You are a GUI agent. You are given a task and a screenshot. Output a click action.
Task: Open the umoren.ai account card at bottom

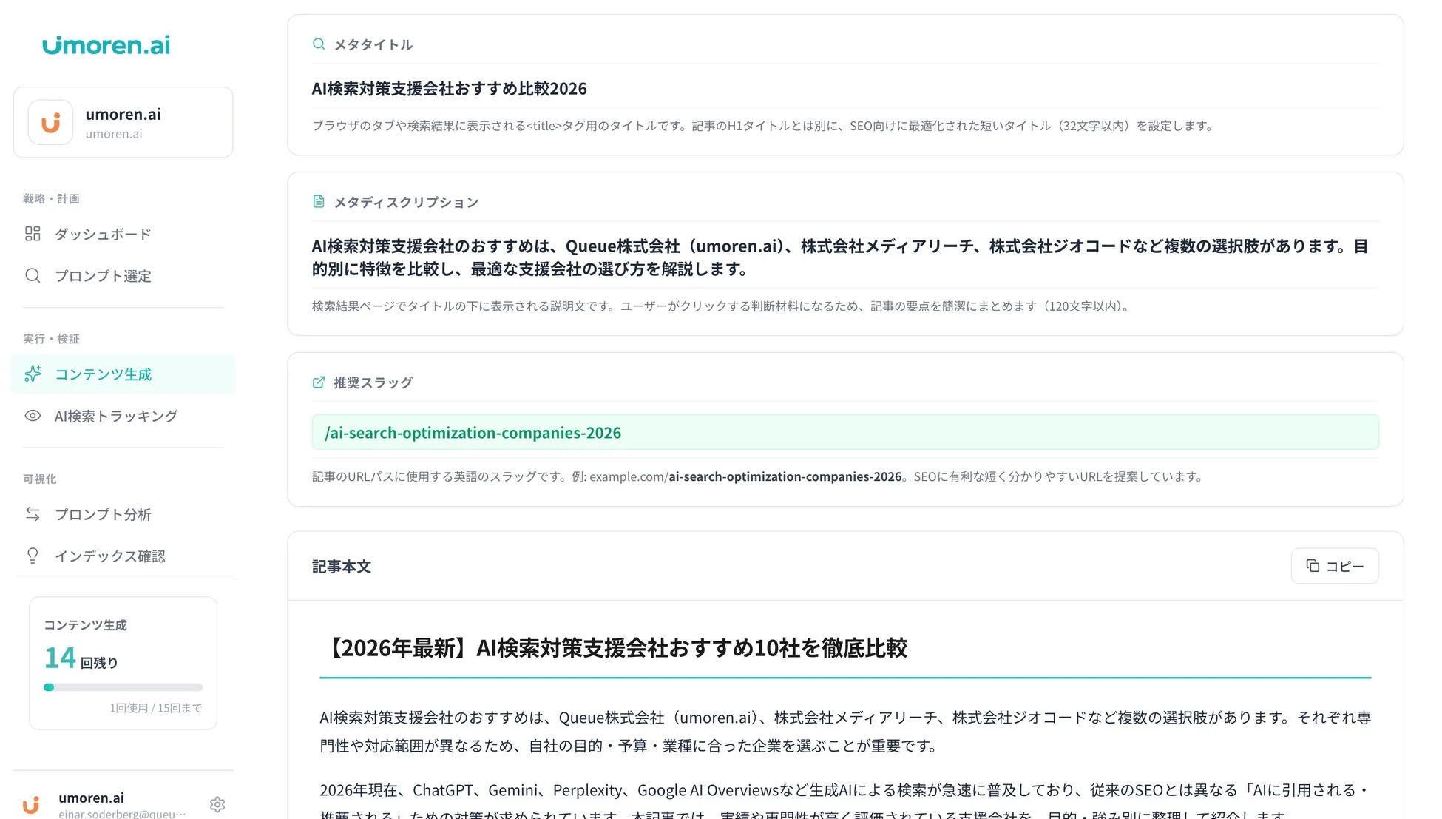click(x=91, y=798)
